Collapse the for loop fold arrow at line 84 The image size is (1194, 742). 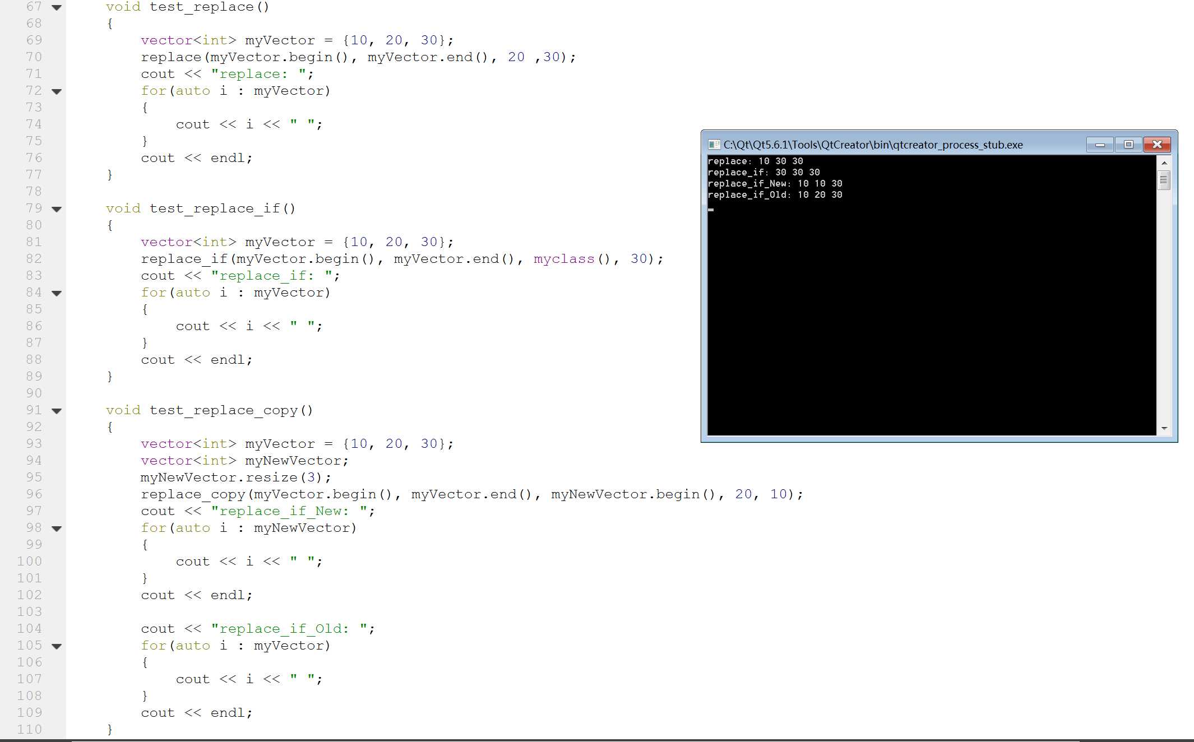(x=57, y=293)
